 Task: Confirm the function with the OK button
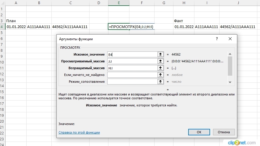199,132
